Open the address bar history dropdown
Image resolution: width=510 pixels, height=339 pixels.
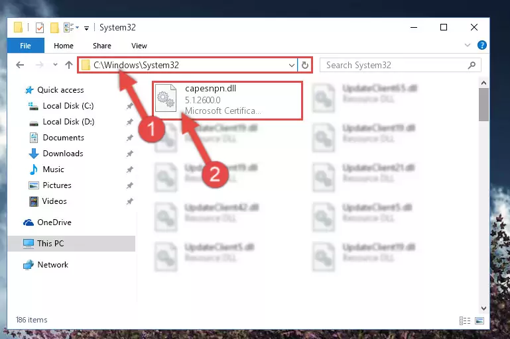tap(292, 66)
